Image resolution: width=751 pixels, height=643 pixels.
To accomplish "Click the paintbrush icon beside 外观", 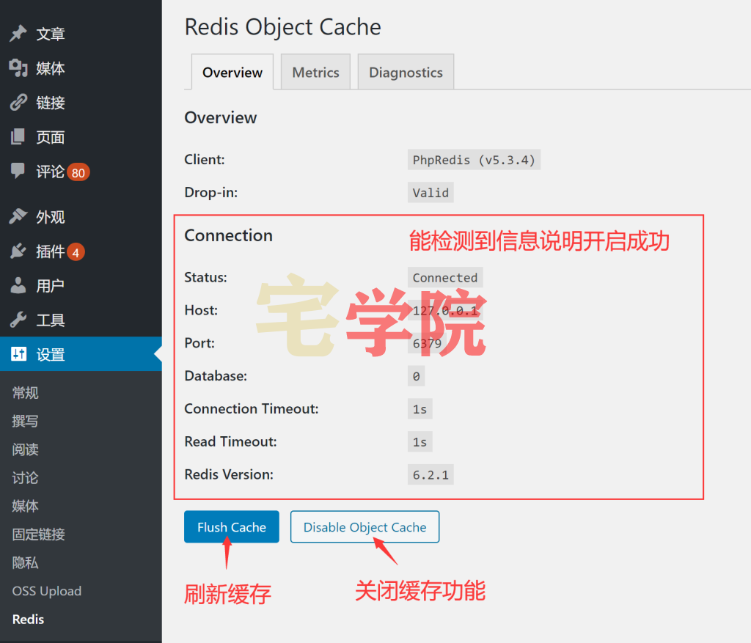I will (x=18, y=216).
